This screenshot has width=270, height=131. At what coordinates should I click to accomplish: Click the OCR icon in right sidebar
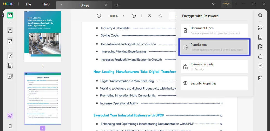pyautogui.click(x=260, y=28)
